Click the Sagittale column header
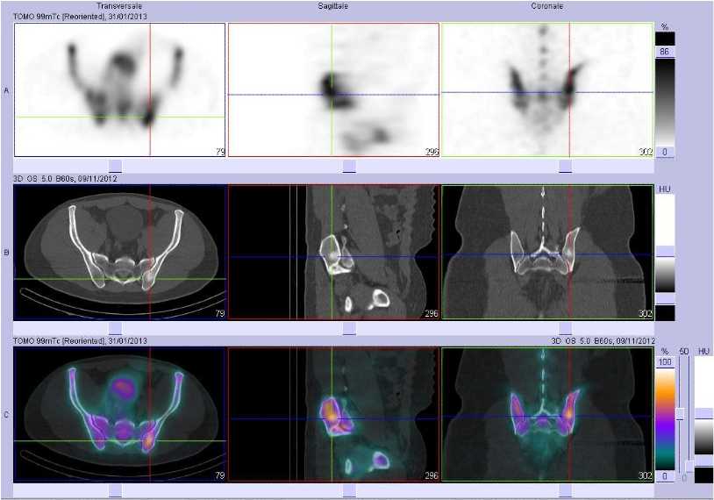This screenshot has width=714, height=500. 333,6
